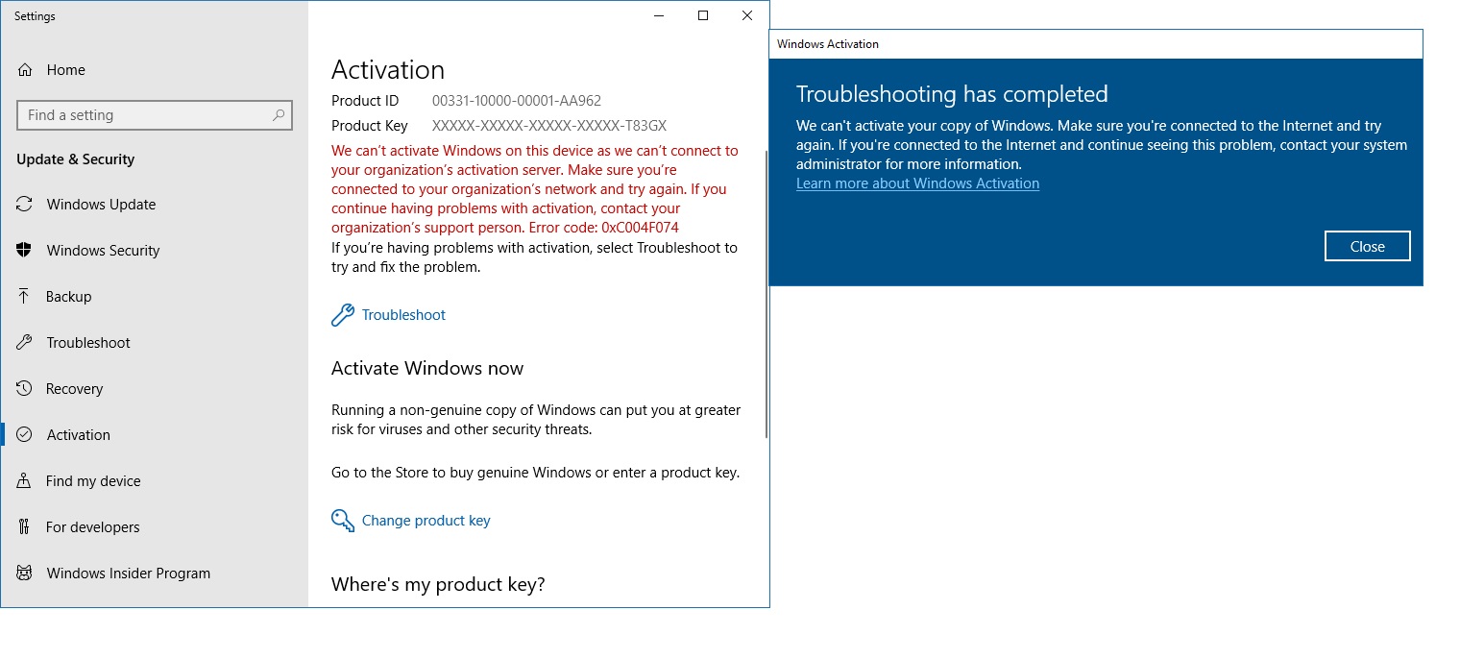Click the Recovery clock icon
This screenshot has width=1460, height=659.
click(x=25, y=388)
